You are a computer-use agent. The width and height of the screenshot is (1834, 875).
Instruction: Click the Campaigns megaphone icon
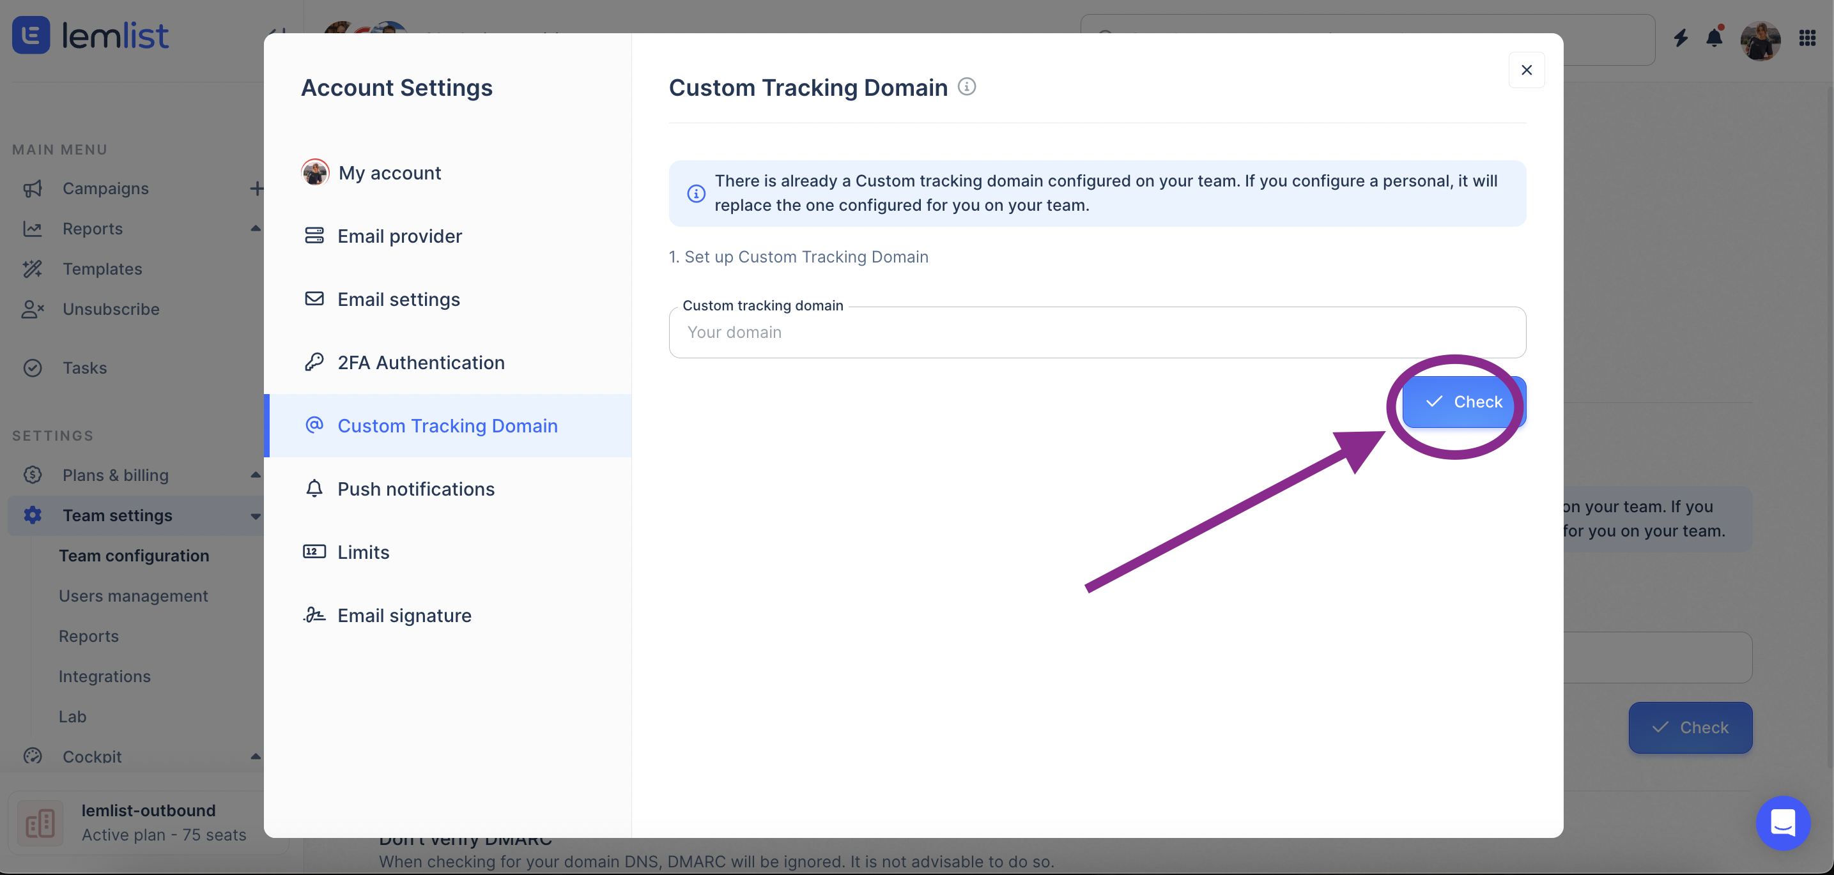(33, 188)
